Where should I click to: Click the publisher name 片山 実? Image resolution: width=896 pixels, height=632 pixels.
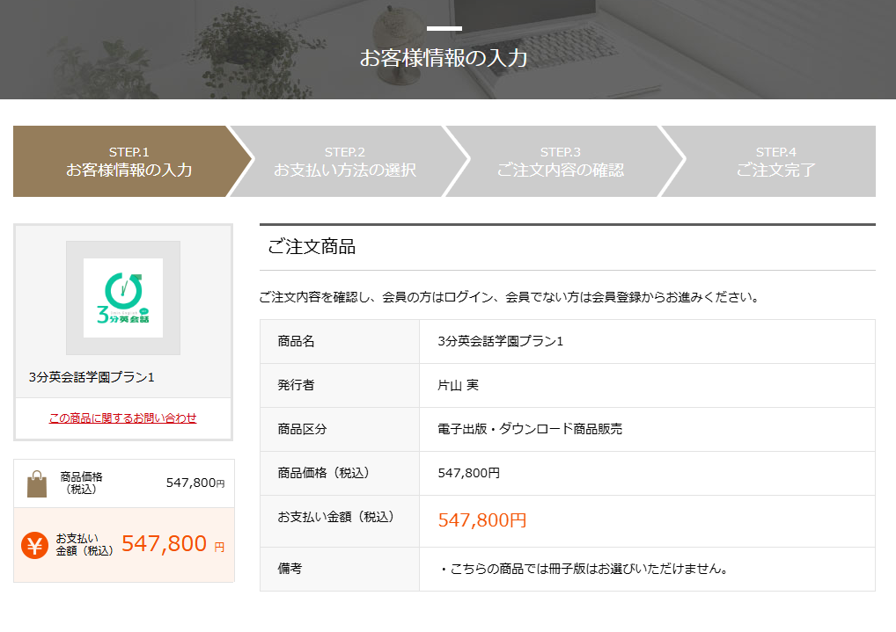(459, 385)
